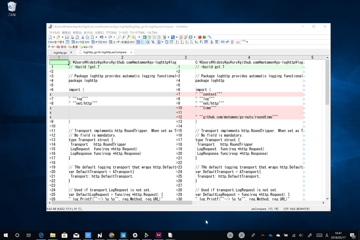Open the Paste options dropdown arrow
The image size is (360, 240).
click(x=96, y=37)
